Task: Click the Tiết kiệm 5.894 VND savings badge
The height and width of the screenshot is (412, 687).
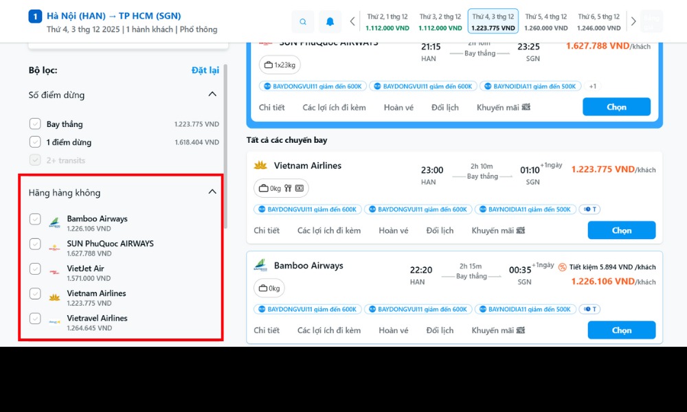Action: (606, 267)
